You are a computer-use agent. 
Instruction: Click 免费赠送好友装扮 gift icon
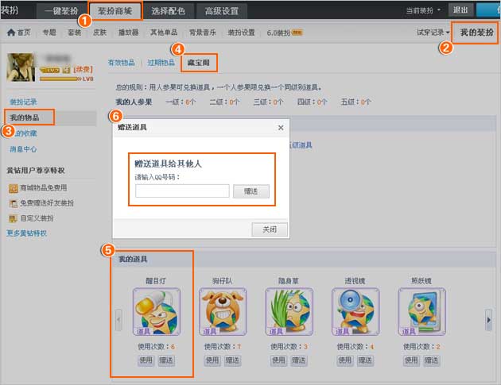(13, 203)
